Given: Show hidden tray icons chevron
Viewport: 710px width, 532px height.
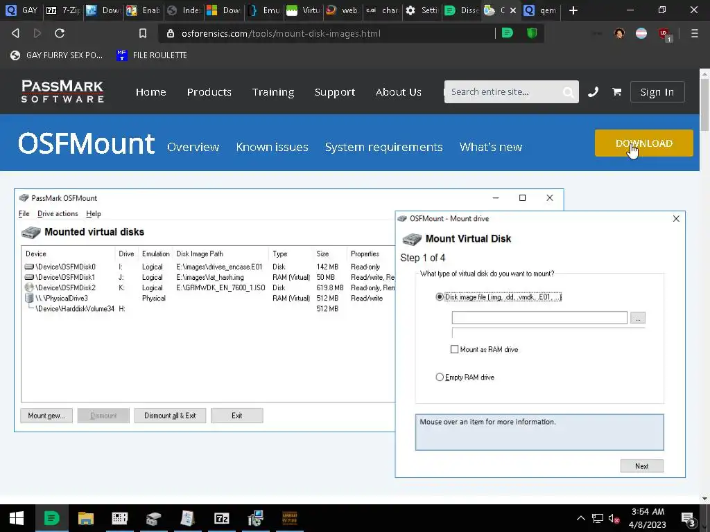Looking at the screenshot, I should click(x=580, y=518).
